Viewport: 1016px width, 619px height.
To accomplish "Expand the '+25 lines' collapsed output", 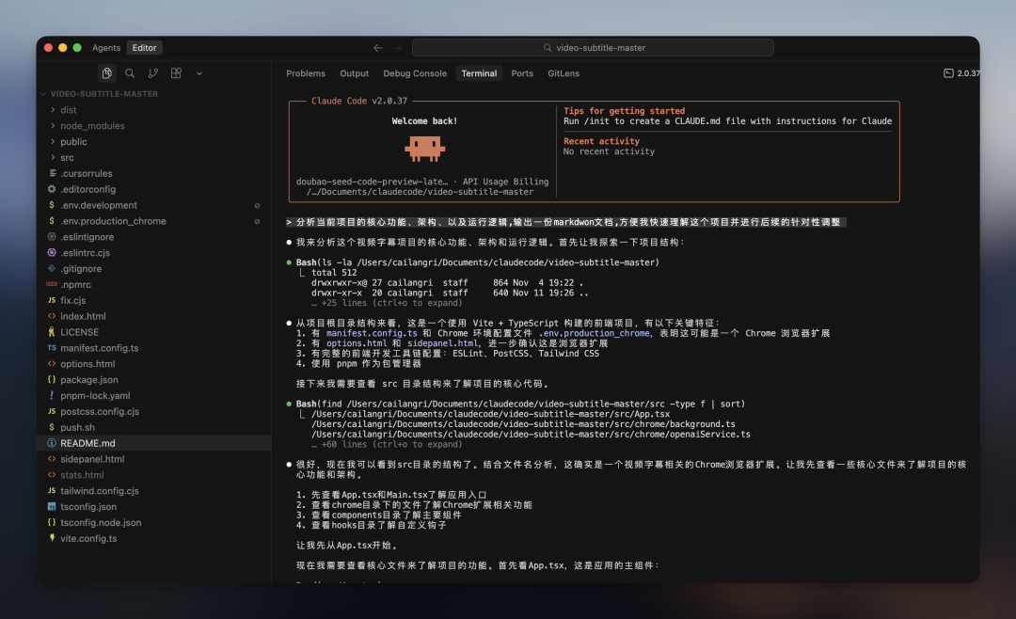I will point(387,303).
